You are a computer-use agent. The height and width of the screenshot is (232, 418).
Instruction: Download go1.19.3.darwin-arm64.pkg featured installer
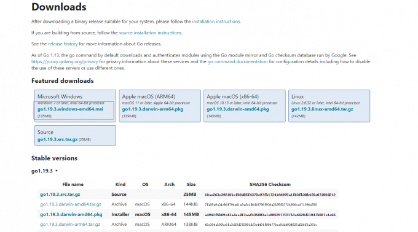click(x=152, y=109)
